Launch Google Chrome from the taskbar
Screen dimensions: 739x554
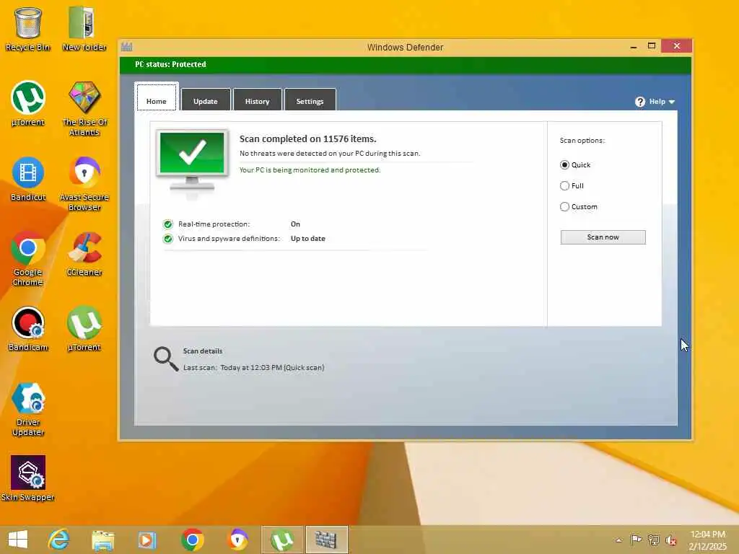pyautogui.click(x=192, y=540)
